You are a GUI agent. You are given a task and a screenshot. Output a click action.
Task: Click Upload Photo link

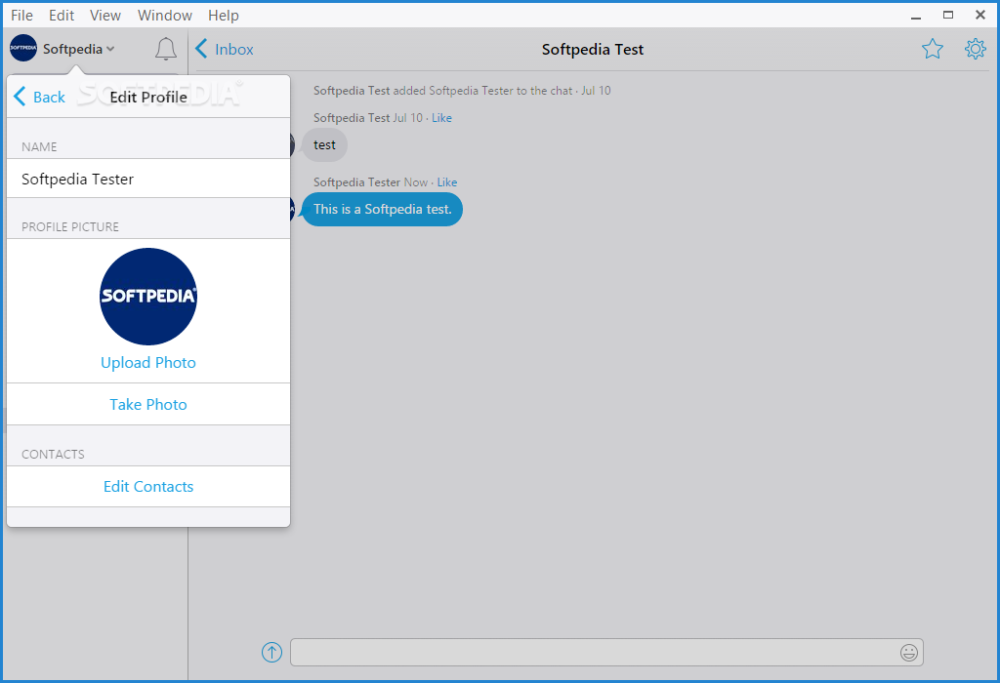click(148, 363)
